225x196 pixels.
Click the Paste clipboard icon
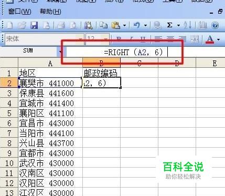pyautogui.click(x=116, y=25)
